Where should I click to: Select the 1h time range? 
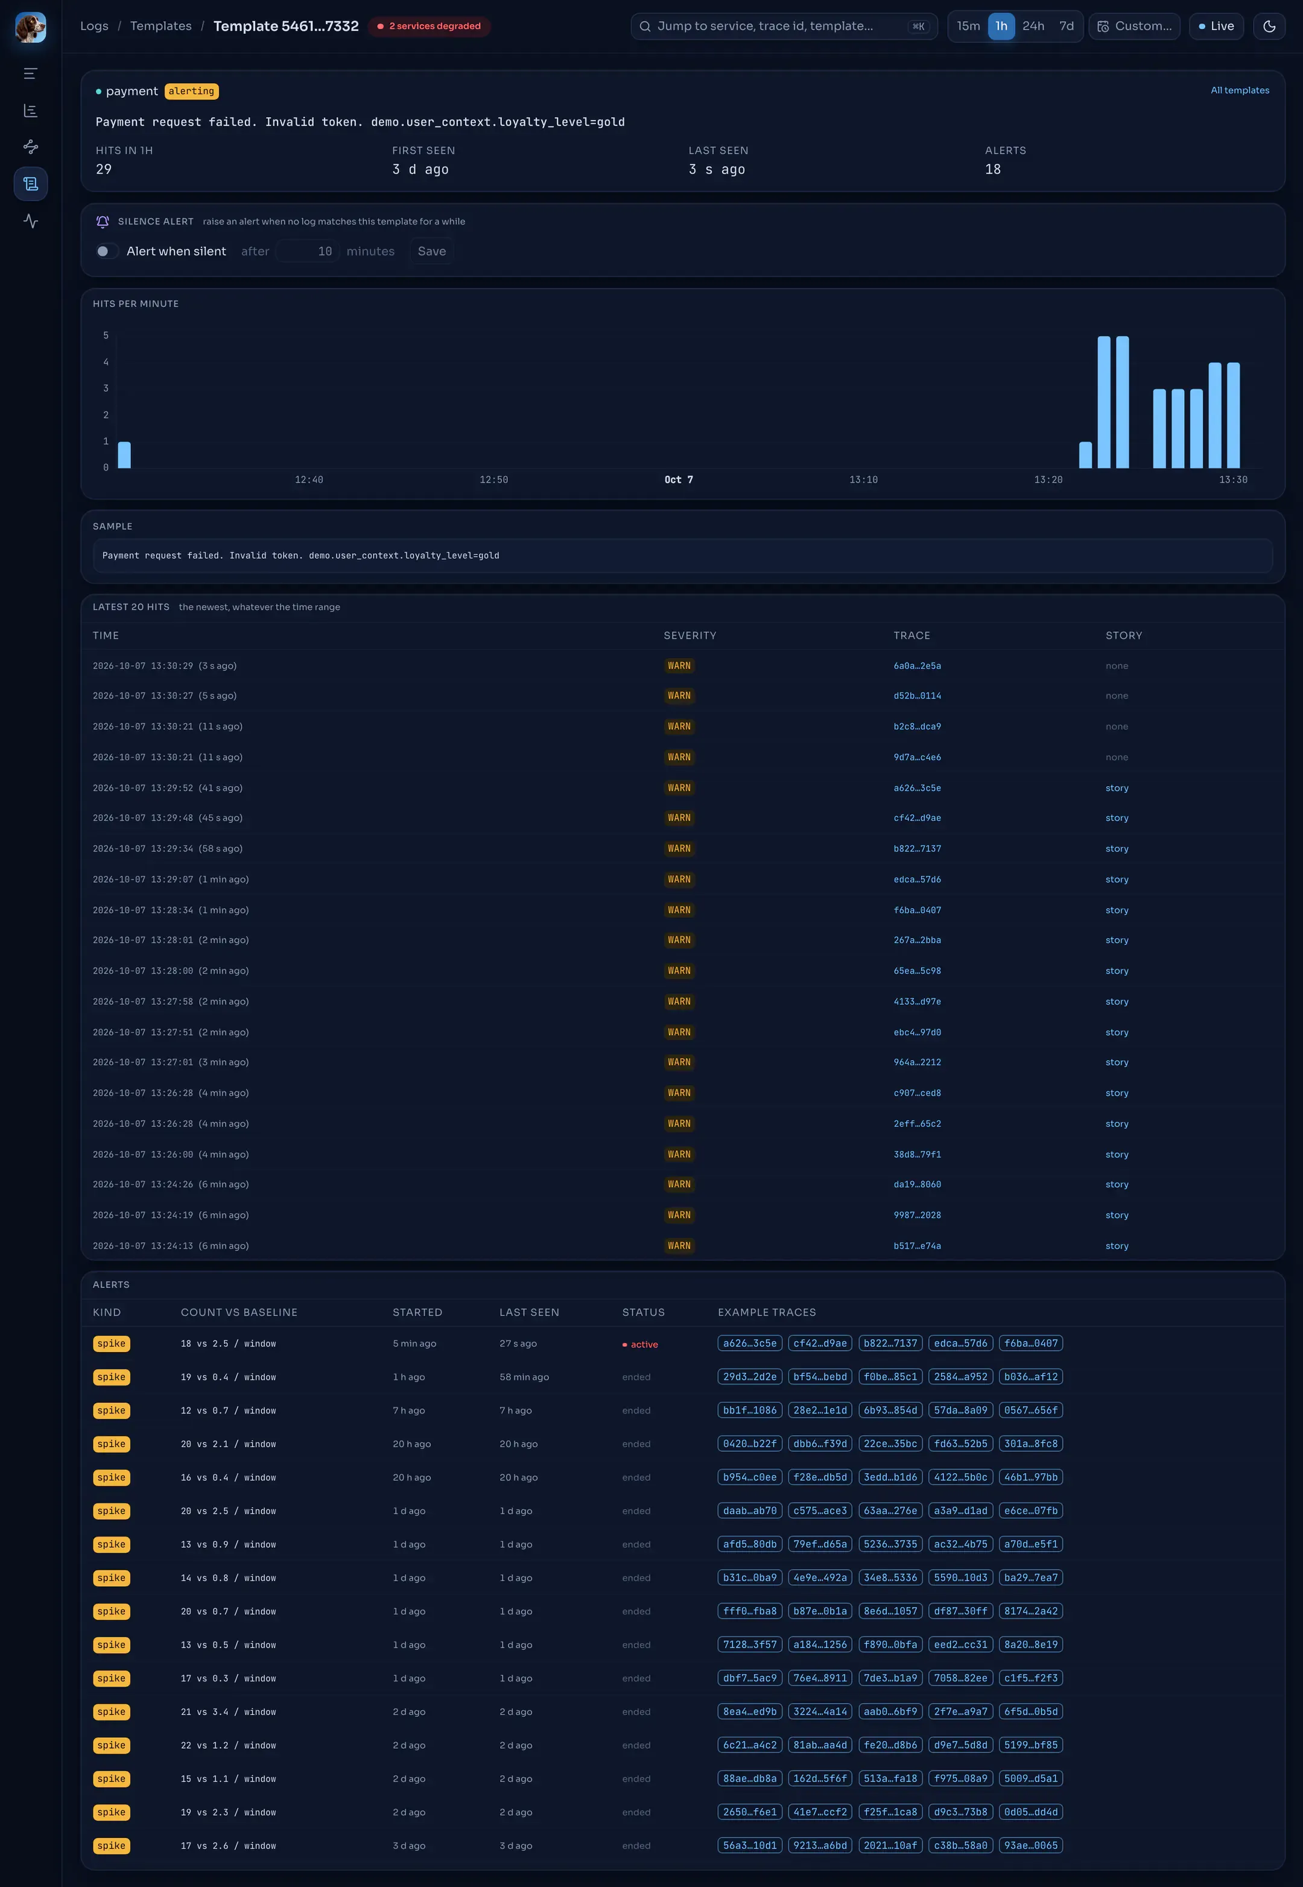coord(1001,26)
